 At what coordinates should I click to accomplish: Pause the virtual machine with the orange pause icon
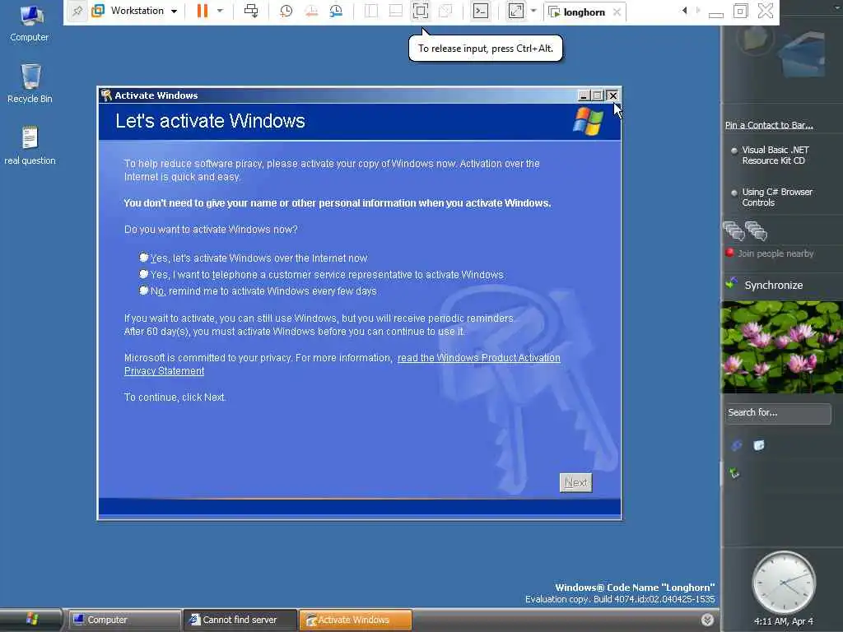[203, 11]
